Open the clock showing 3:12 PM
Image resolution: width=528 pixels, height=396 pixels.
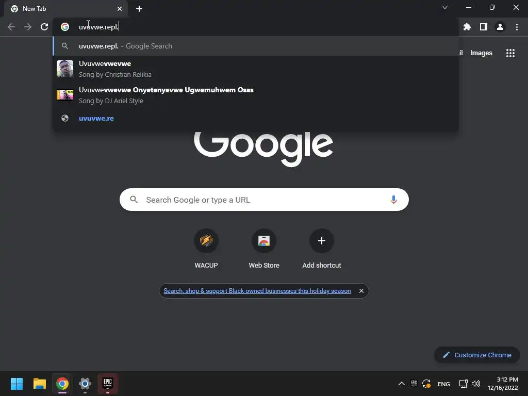(503, 384)
